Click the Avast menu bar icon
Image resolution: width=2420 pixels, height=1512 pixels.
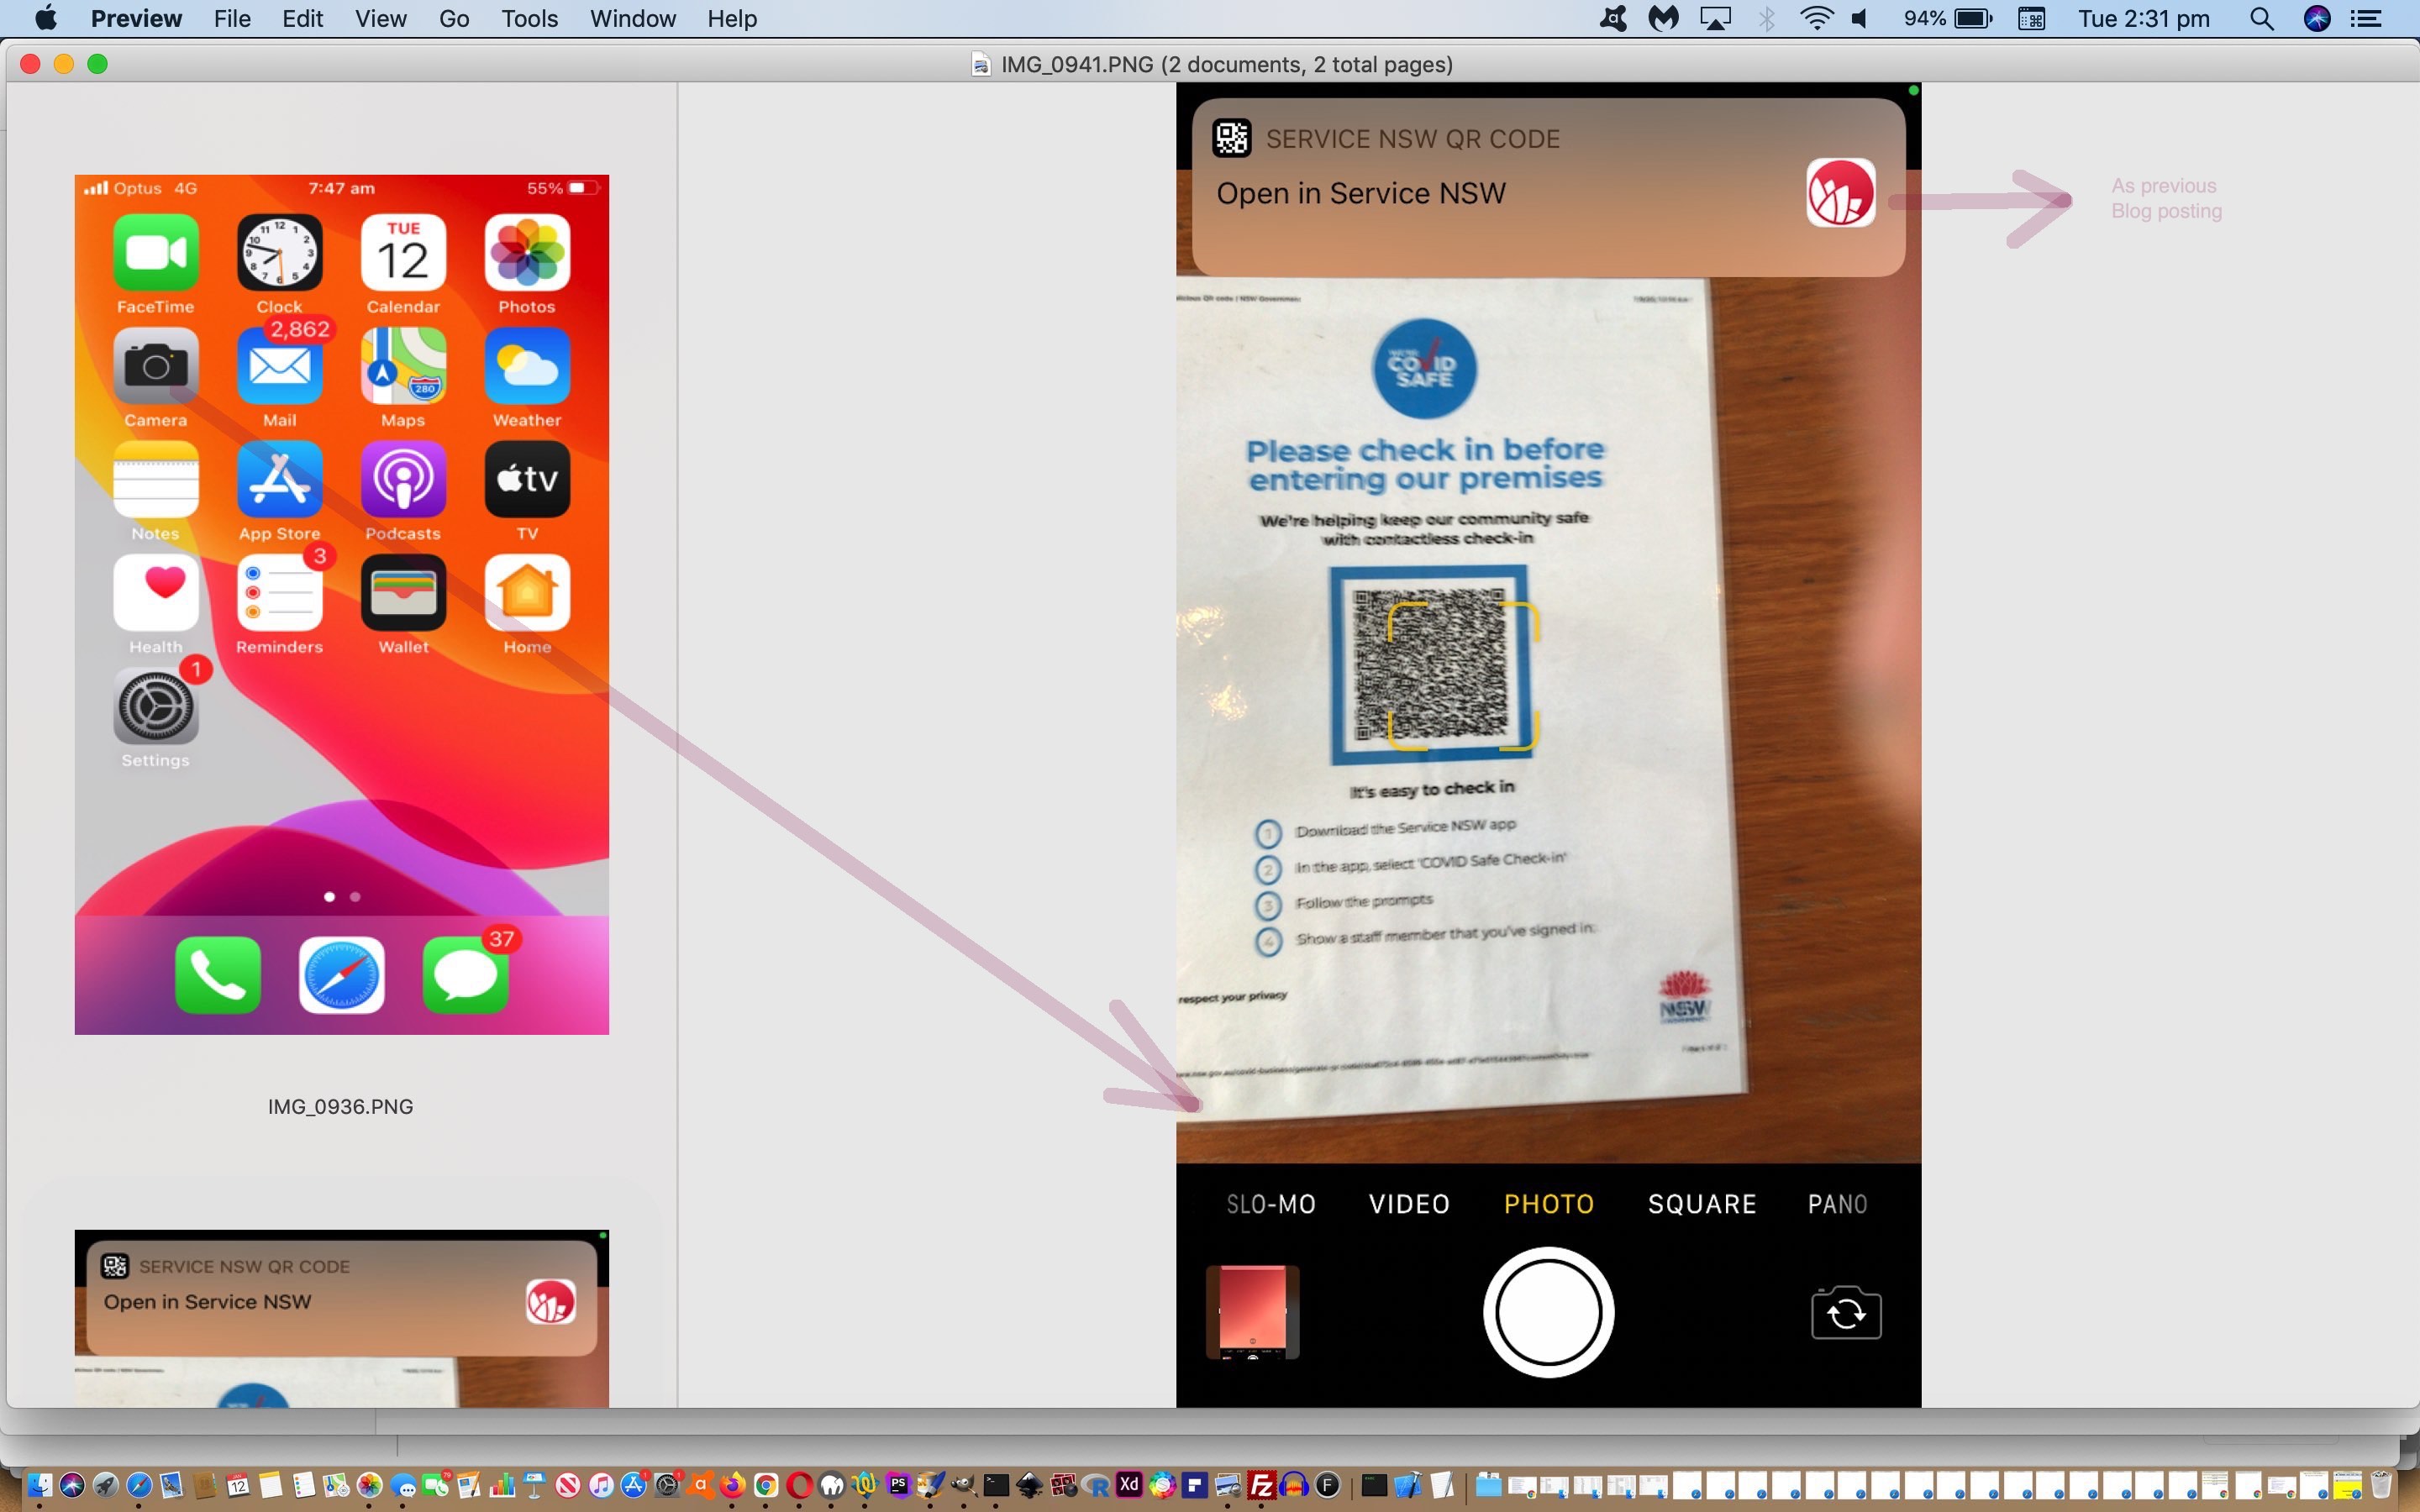[x=1613, y=18]
